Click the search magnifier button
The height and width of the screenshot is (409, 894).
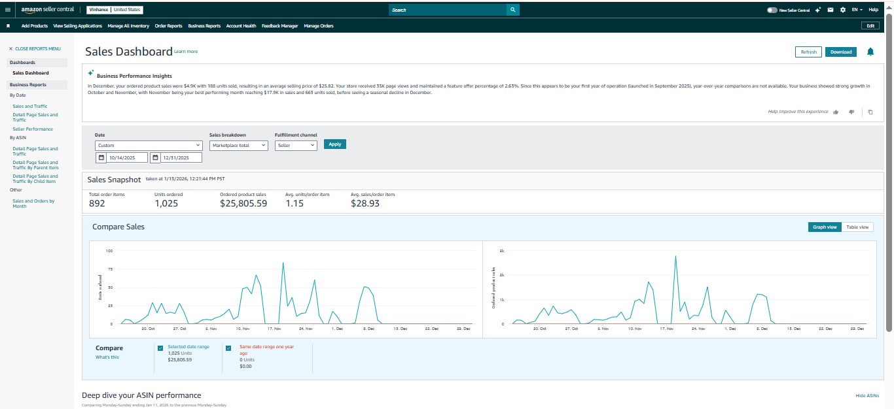click(513, 10)
